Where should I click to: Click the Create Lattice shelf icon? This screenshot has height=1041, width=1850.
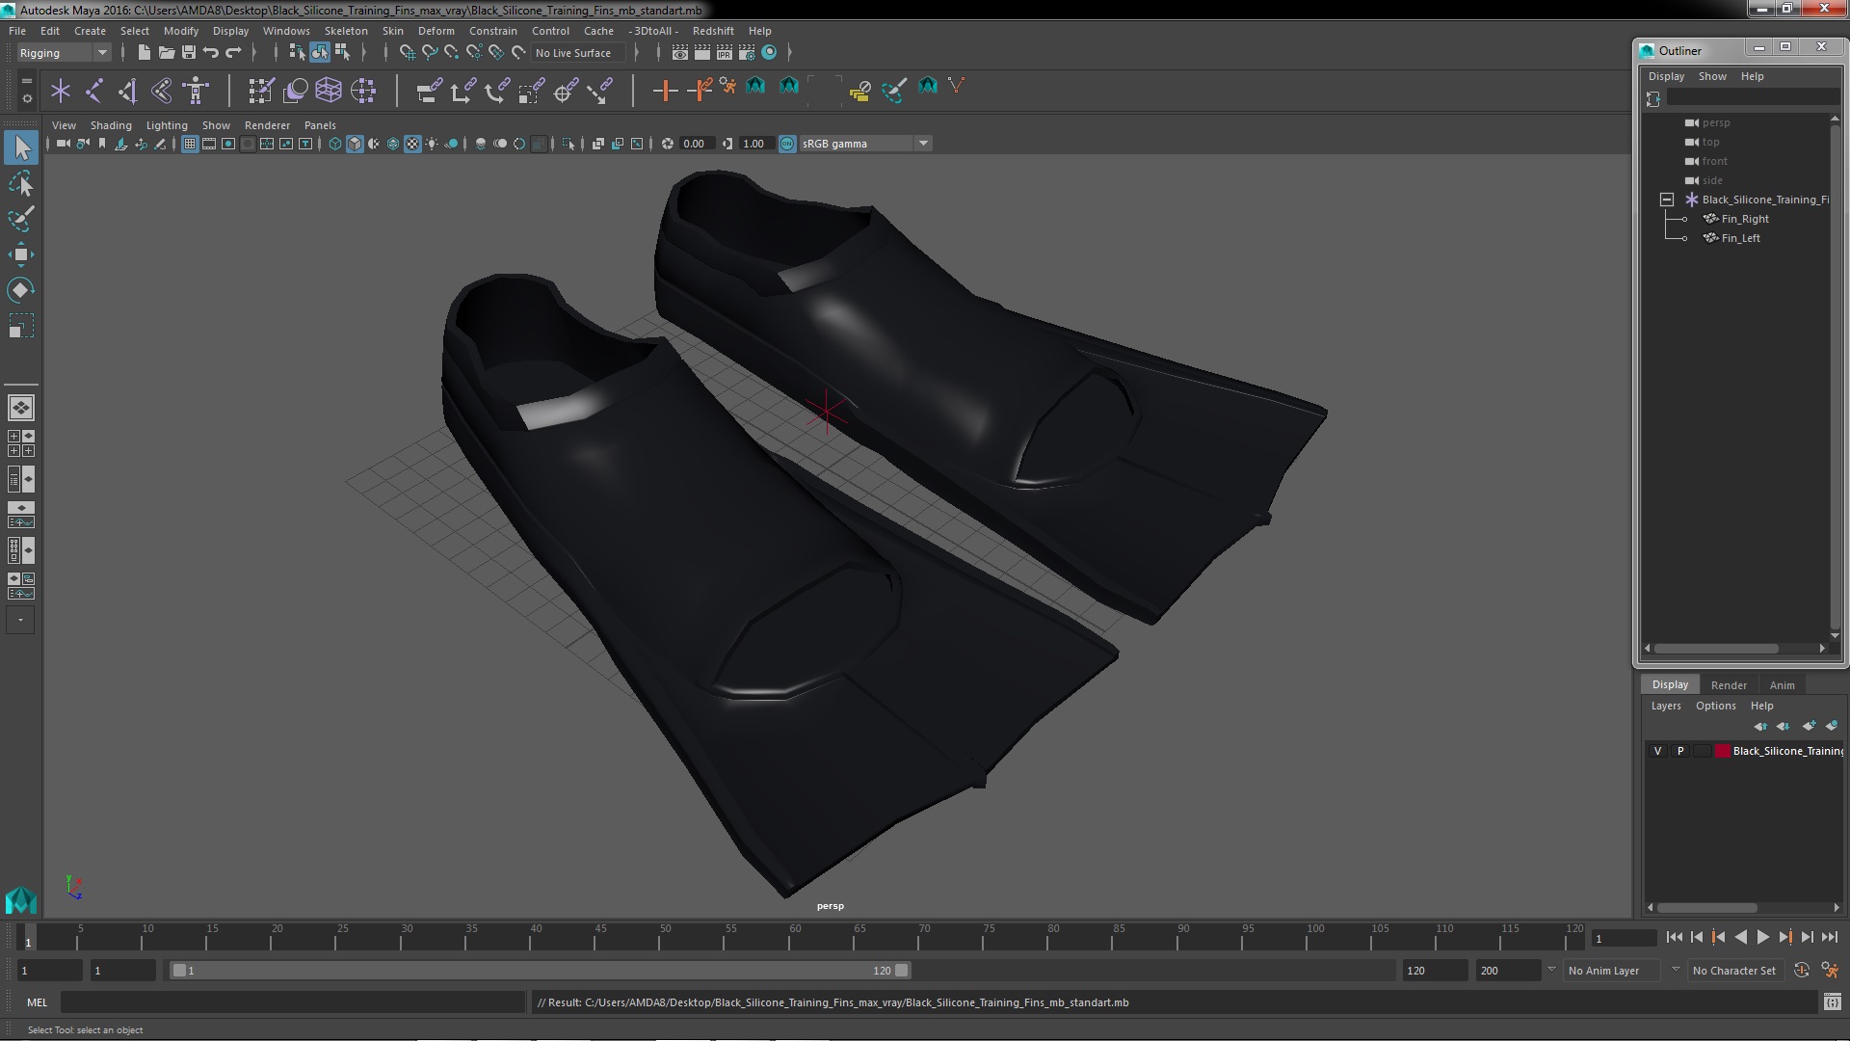pyautogui.click(x=329, y=91)
